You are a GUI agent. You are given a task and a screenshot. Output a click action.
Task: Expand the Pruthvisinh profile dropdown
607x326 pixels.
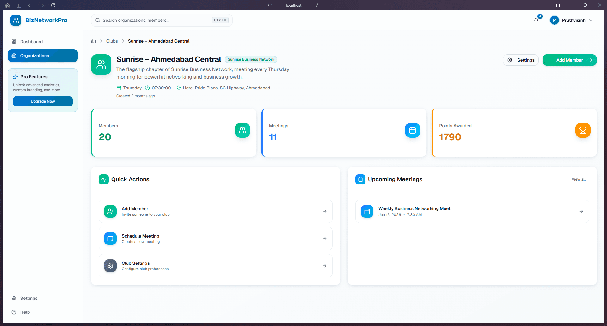pyautogui.click(x=571, y=20)
